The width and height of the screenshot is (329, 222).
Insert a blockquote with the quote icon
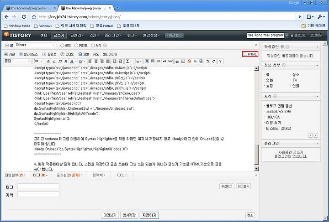pyautogui.click(x=164, y=61)
